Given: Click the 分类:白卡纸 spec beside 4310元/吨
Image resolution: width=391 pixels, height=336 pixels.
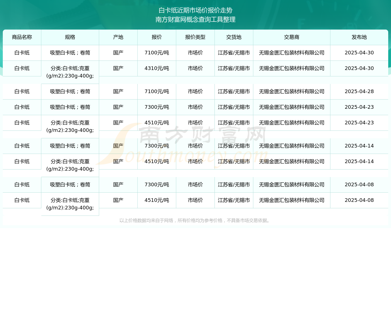Looking at the screenshot, I should (70, 72).
